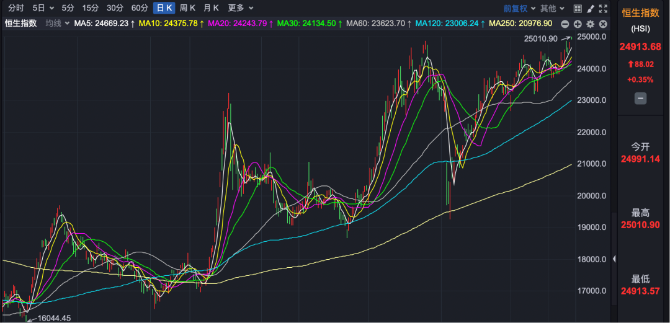This screenshot has height=323, width=670.
Task: Open the 均线 indicator type dropdown
Action: 57,24
